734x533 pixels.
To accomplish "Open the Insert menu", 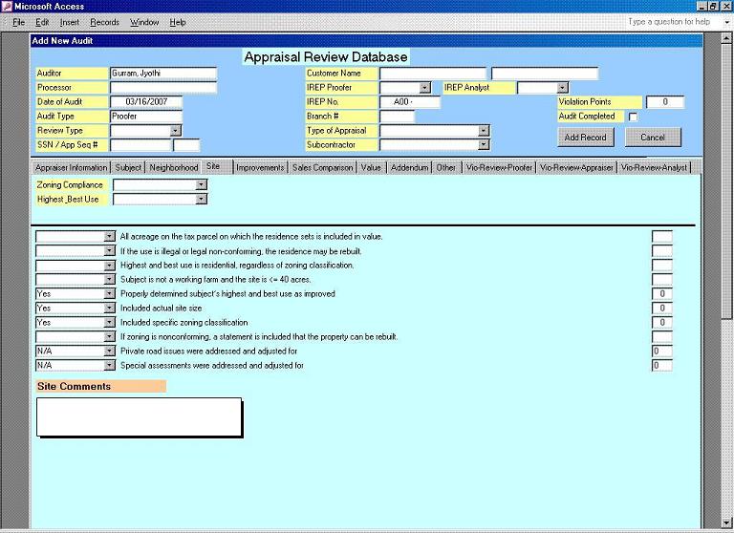I will click(x=69, y=22).
